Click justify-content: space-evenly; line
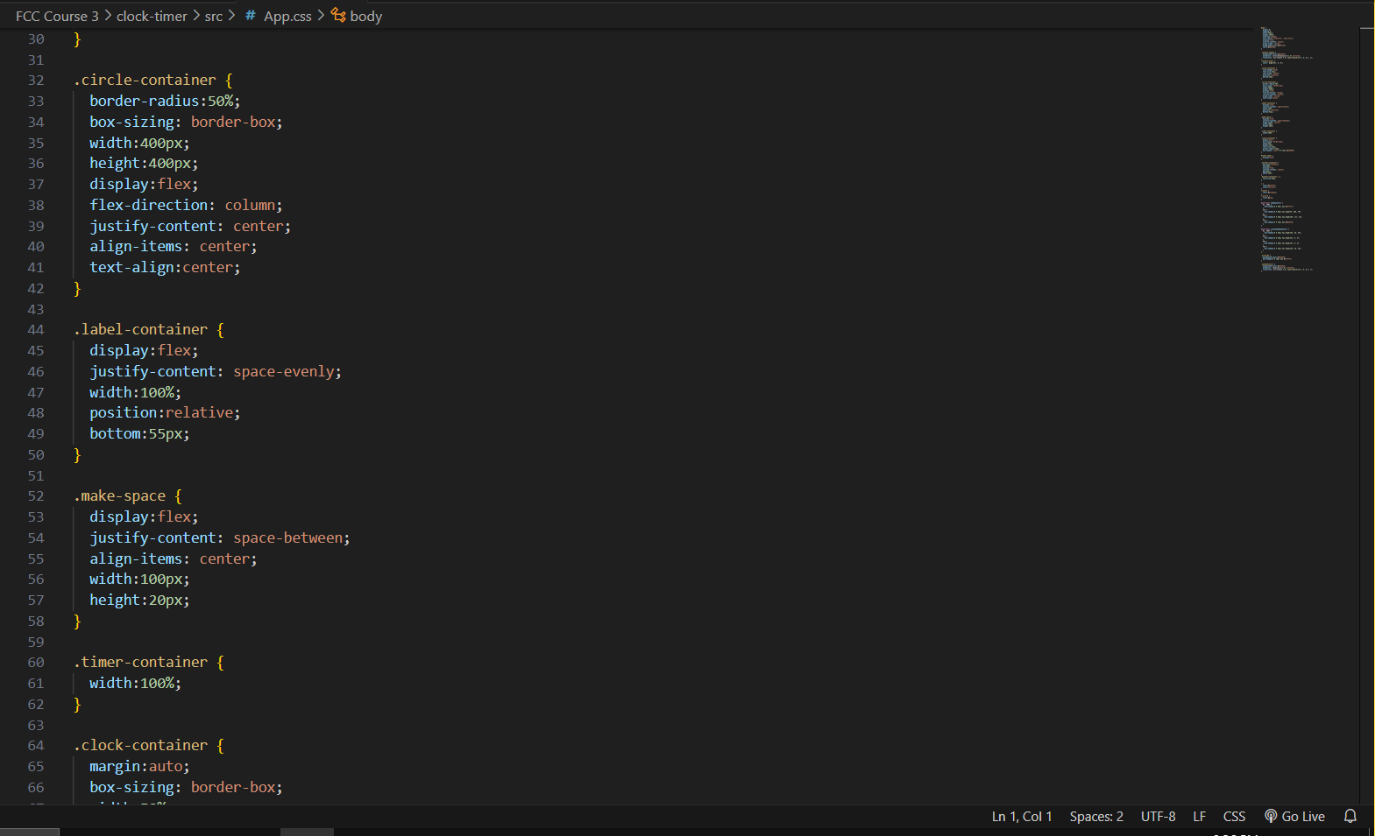The width and height of the screenshot is (1375, 836). click(216, 371)
